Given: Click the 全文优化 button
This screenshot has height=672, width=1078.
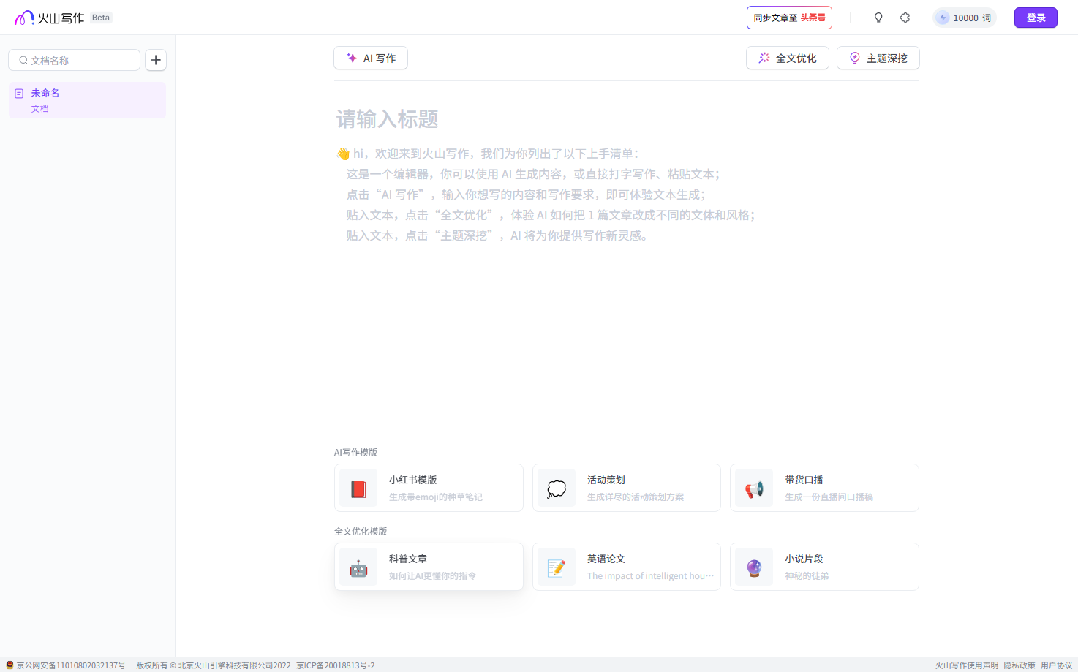Looking at the screenshot, I should pos(787,58).
